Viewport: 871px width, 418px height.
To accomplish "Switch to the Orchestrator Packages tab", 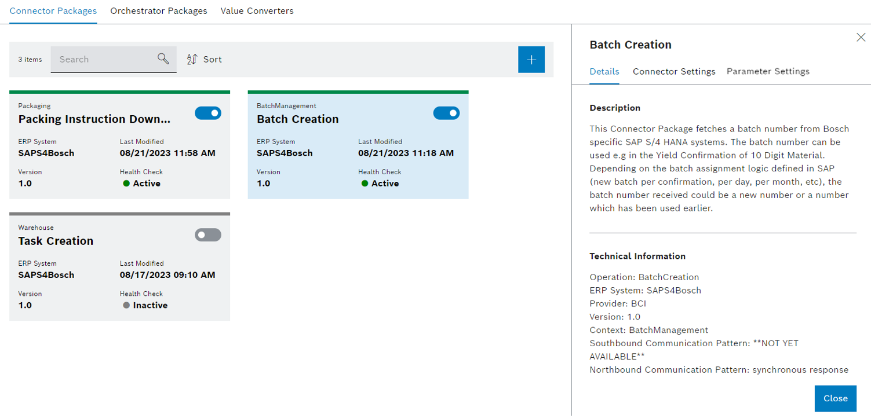I will (x=159, y=10).
